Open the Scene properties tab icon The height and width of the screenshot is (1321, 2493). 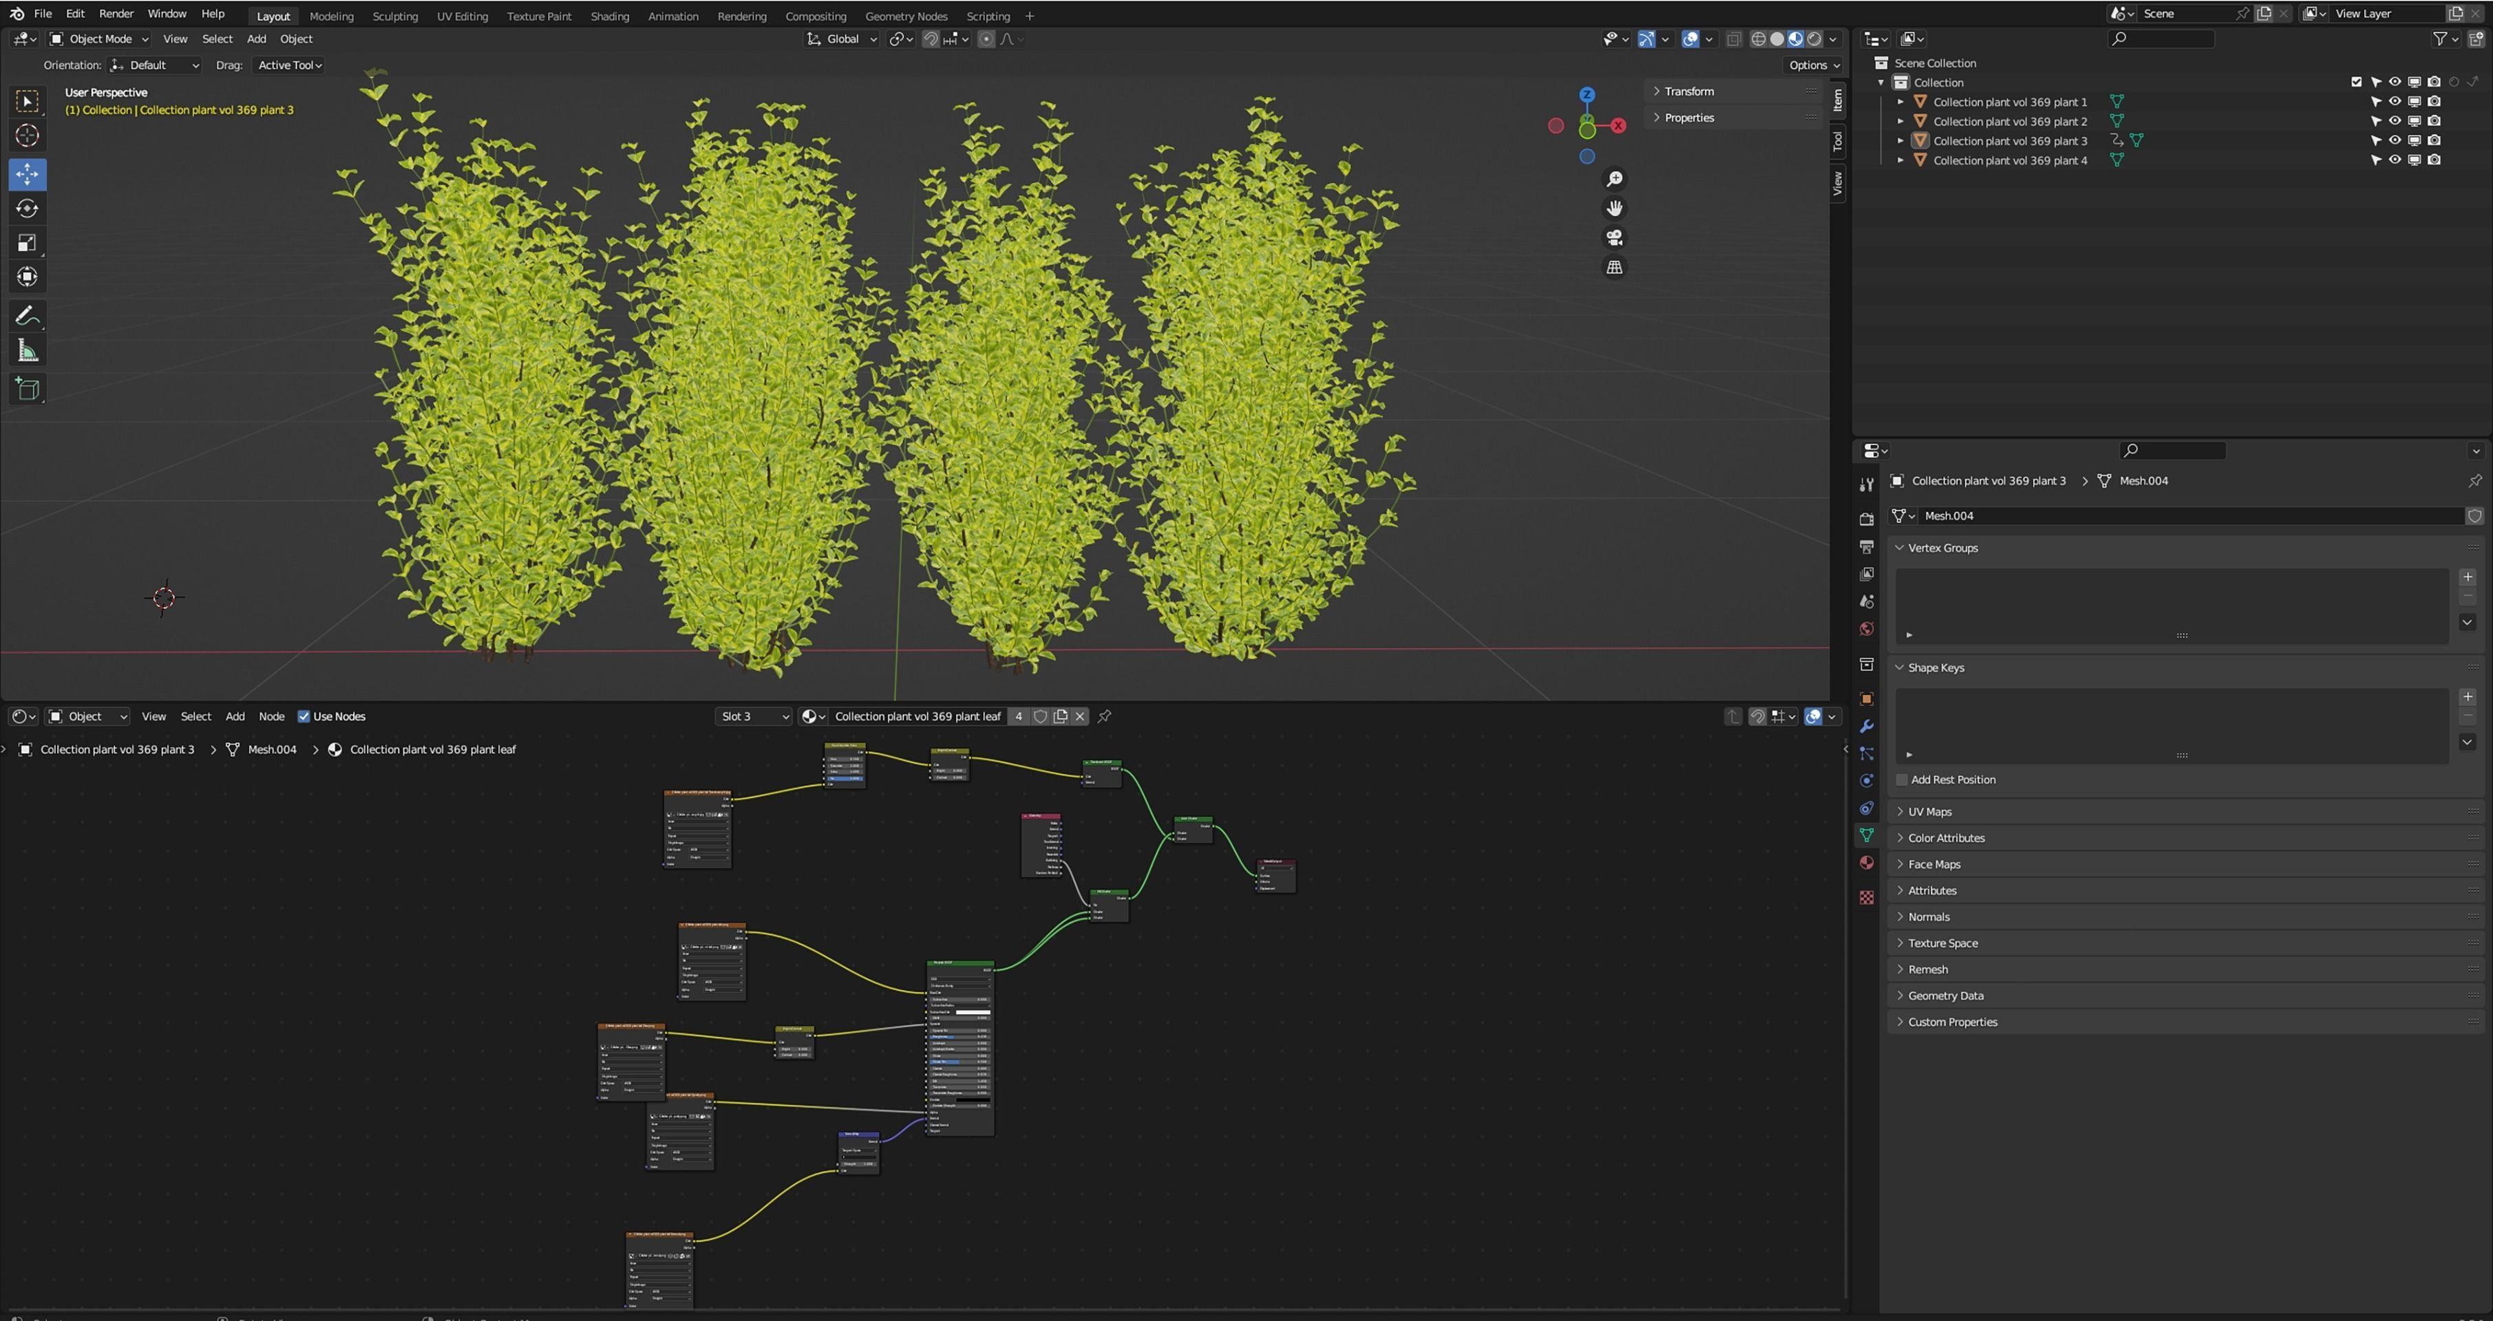1866,601
